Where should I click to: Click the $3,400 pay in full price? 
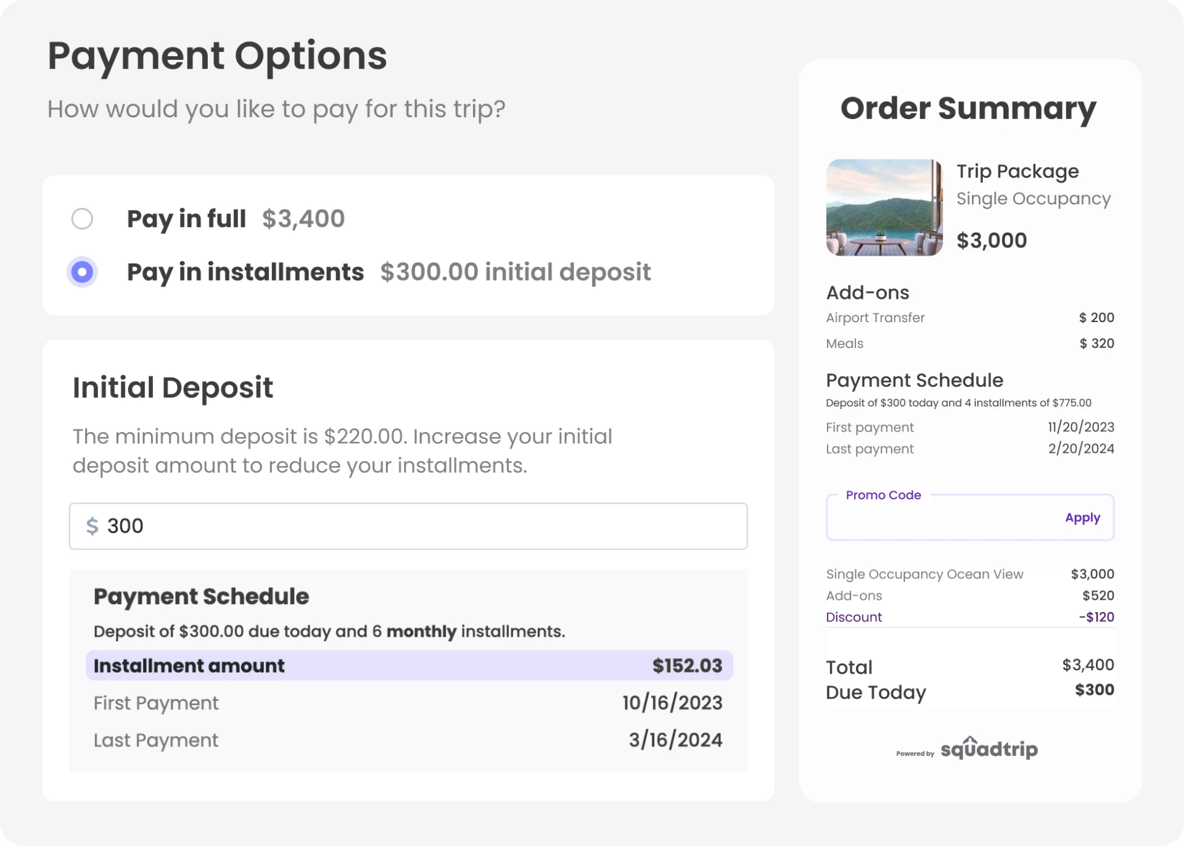303,219
